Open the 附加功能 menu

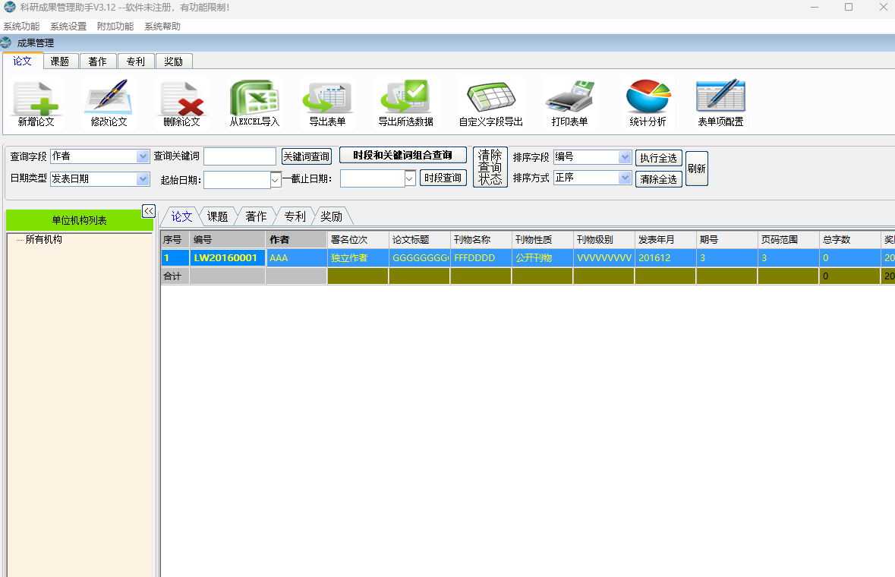click(115, 27)
